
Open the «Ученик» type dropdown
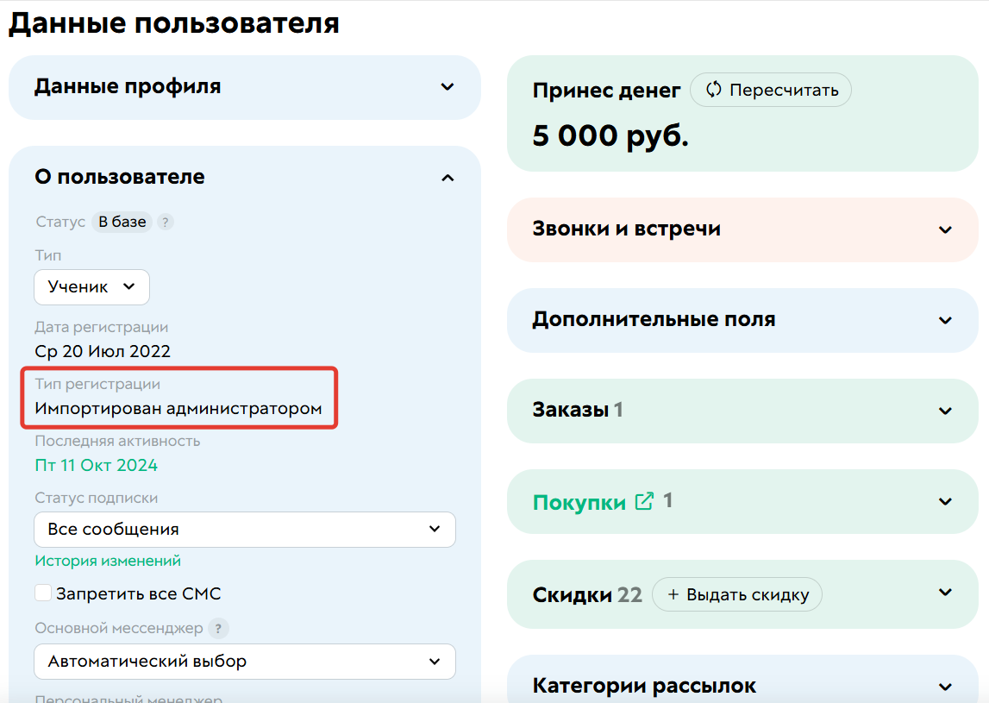[91, 287]
